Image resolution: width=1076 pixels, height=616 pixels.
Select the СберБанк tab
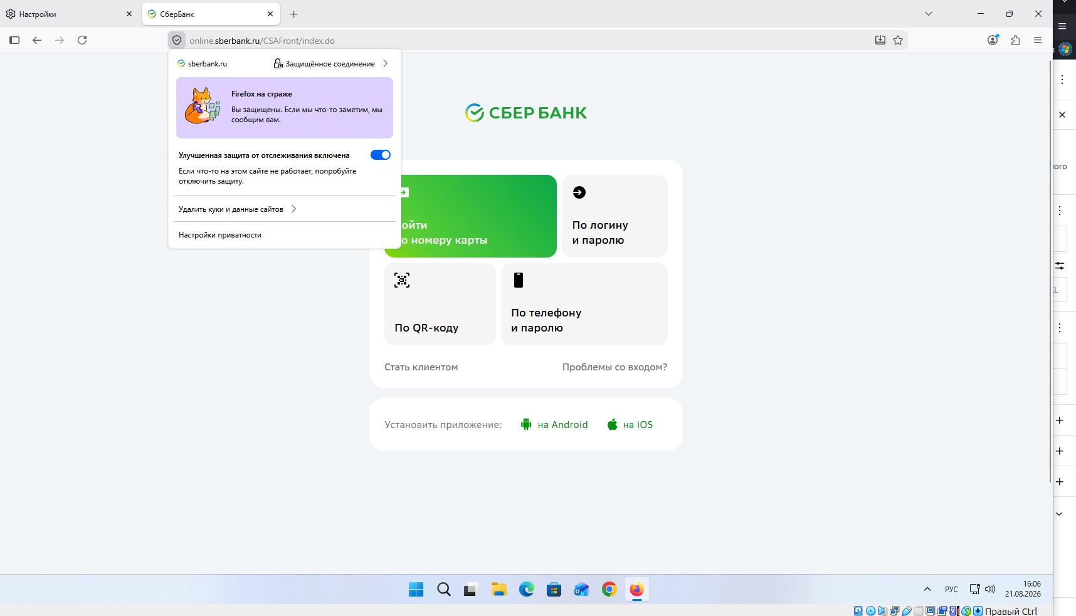pos(211,14)
